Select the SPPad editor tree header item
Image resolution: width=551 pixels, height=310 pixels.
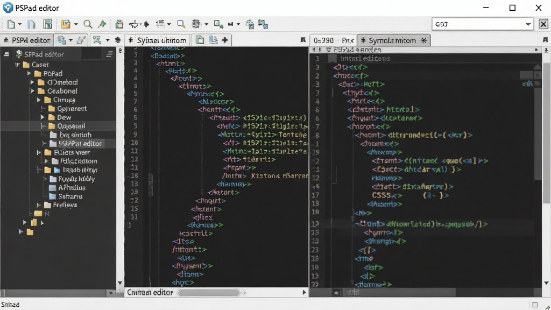click(44, 54)
